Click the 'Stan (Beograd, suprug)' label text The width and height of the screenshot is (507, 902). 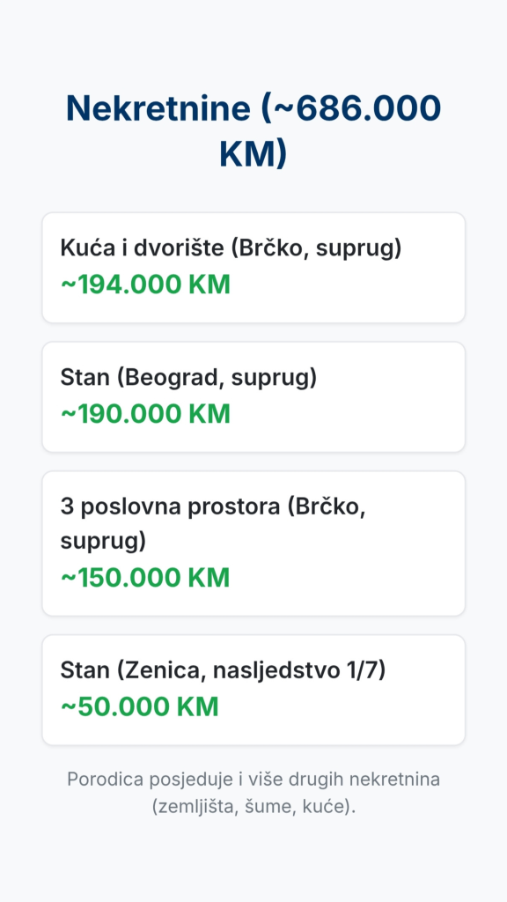coord(188,378)
